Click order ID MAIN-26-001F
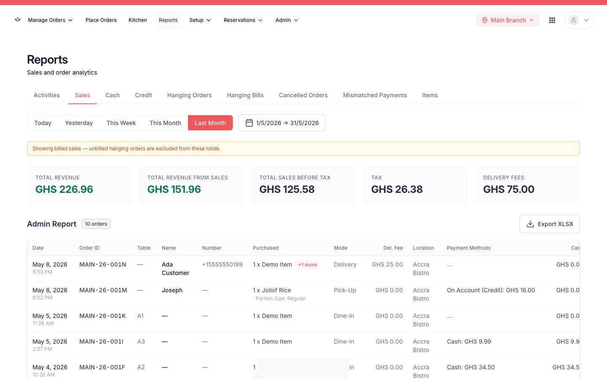Viewport: 607px width, 379px height. coord(102,367)
